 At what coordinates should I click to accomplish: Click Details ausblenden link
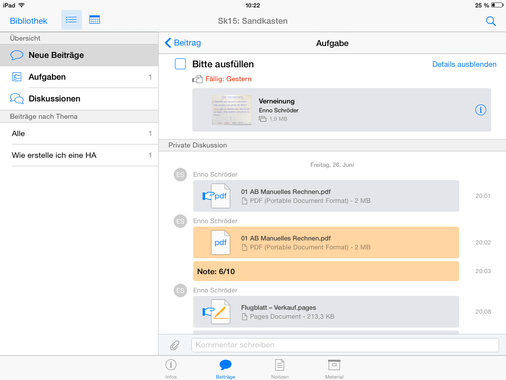click(x=464, y=64)
